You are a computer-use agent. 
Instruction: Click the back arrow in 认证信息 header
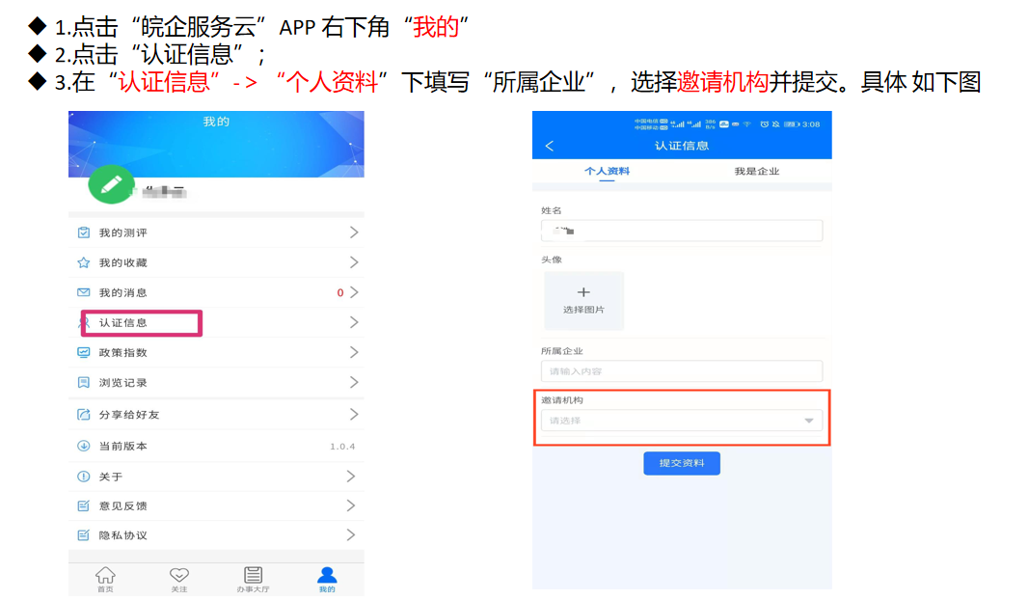550,146
